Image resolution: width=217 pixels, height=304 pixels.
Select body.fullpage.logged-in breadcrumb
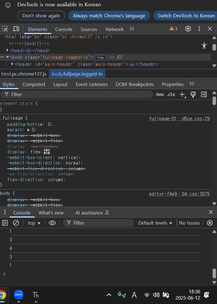click(77, 74)
